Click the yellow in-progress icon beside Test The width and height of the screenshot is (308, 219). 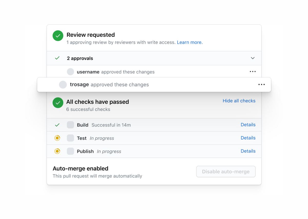pyautogui.click(x=57, y=138)
